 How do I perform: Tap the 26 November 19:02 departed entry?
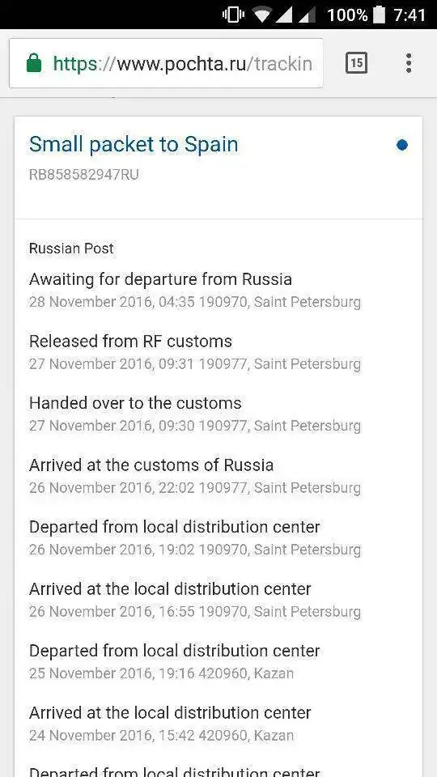coord(195,537)
